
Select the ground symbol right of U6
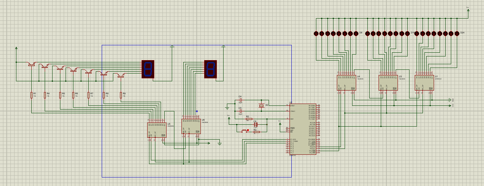pyautogui.click(x=220, y=144)
